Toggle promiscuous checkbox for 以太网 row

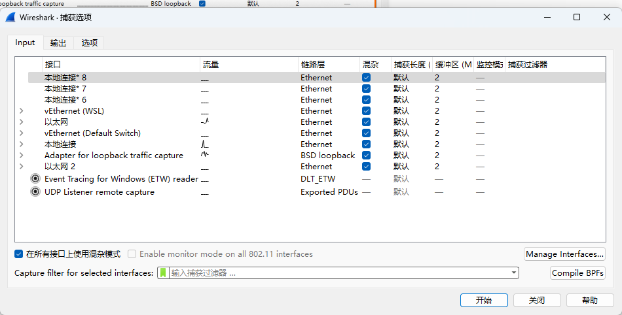(x=366, y=122)
